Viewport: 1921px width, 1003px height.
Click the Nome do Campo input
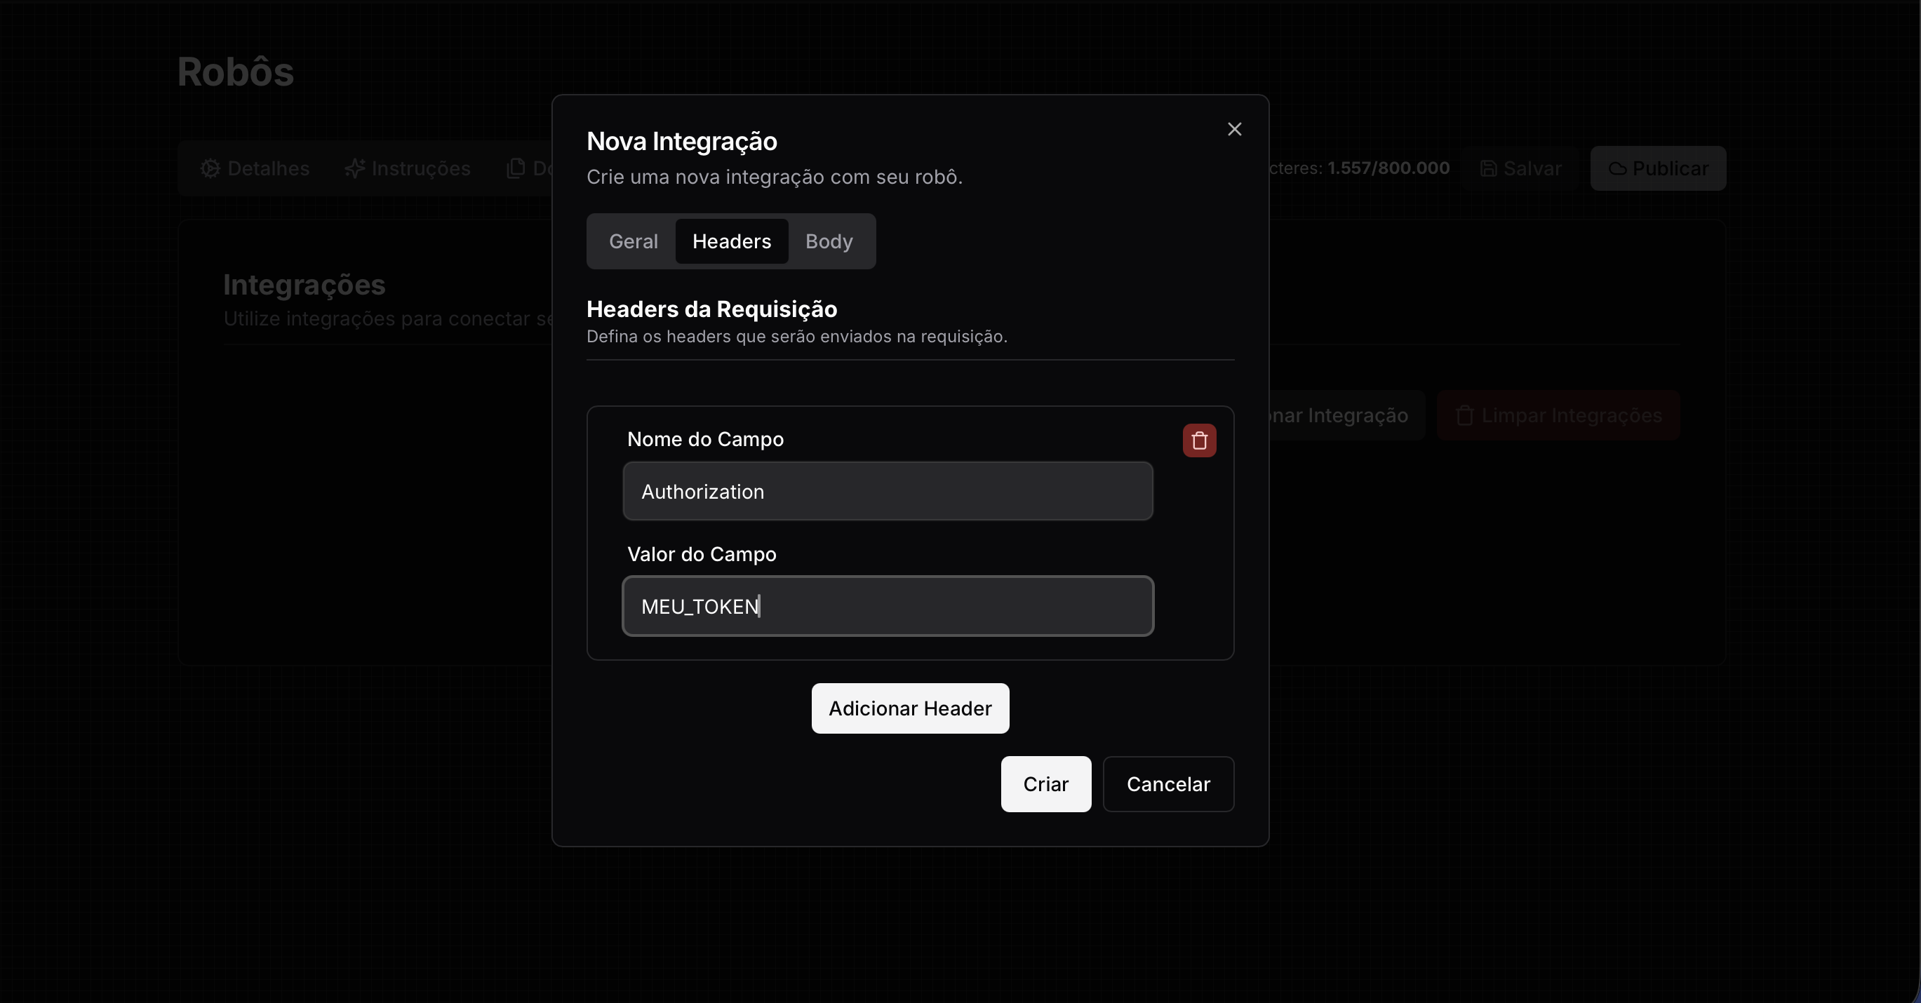(888, 492)
